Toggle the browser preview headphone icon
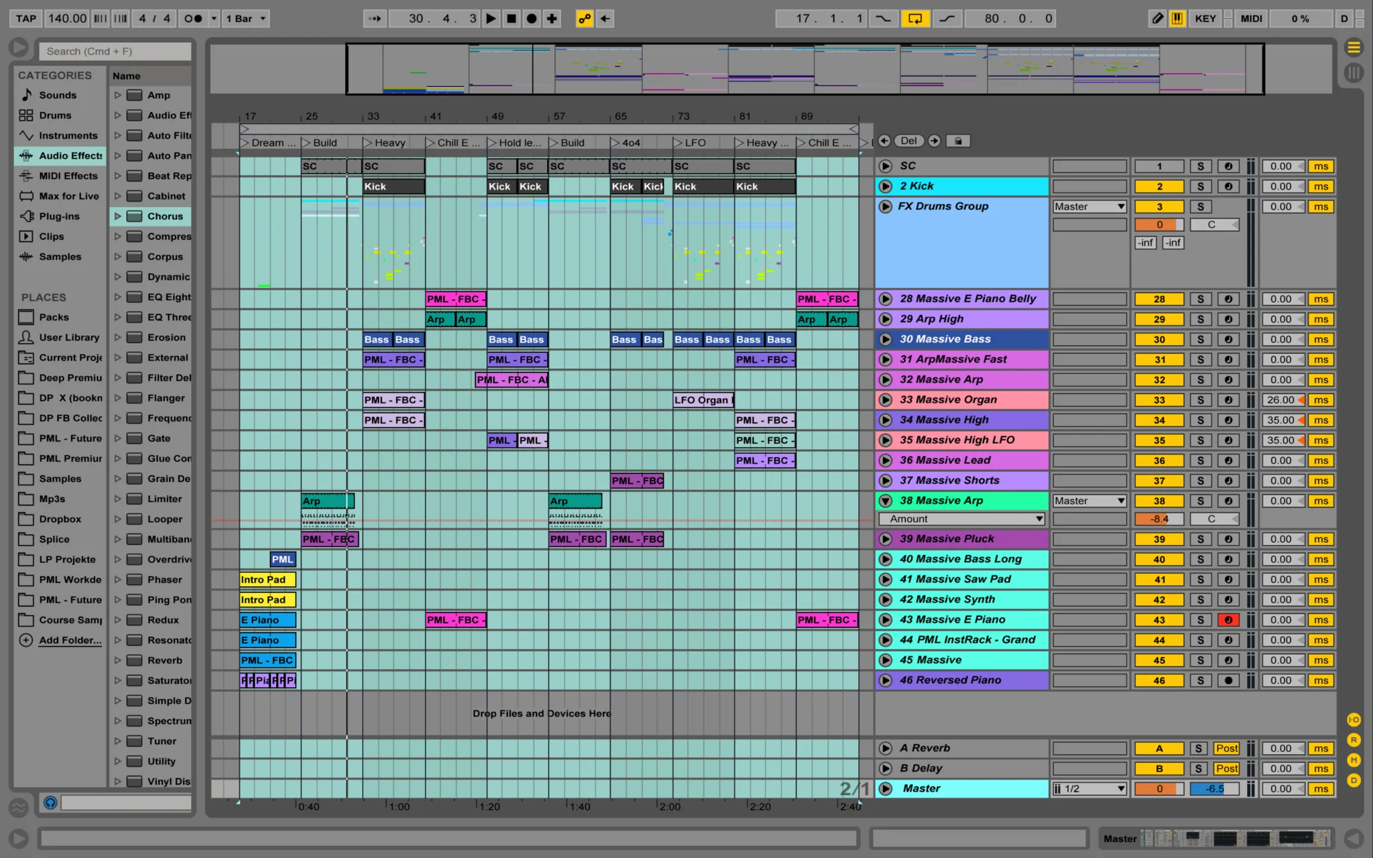This screenshot has height=858, width=1373. tap(50, 802)
